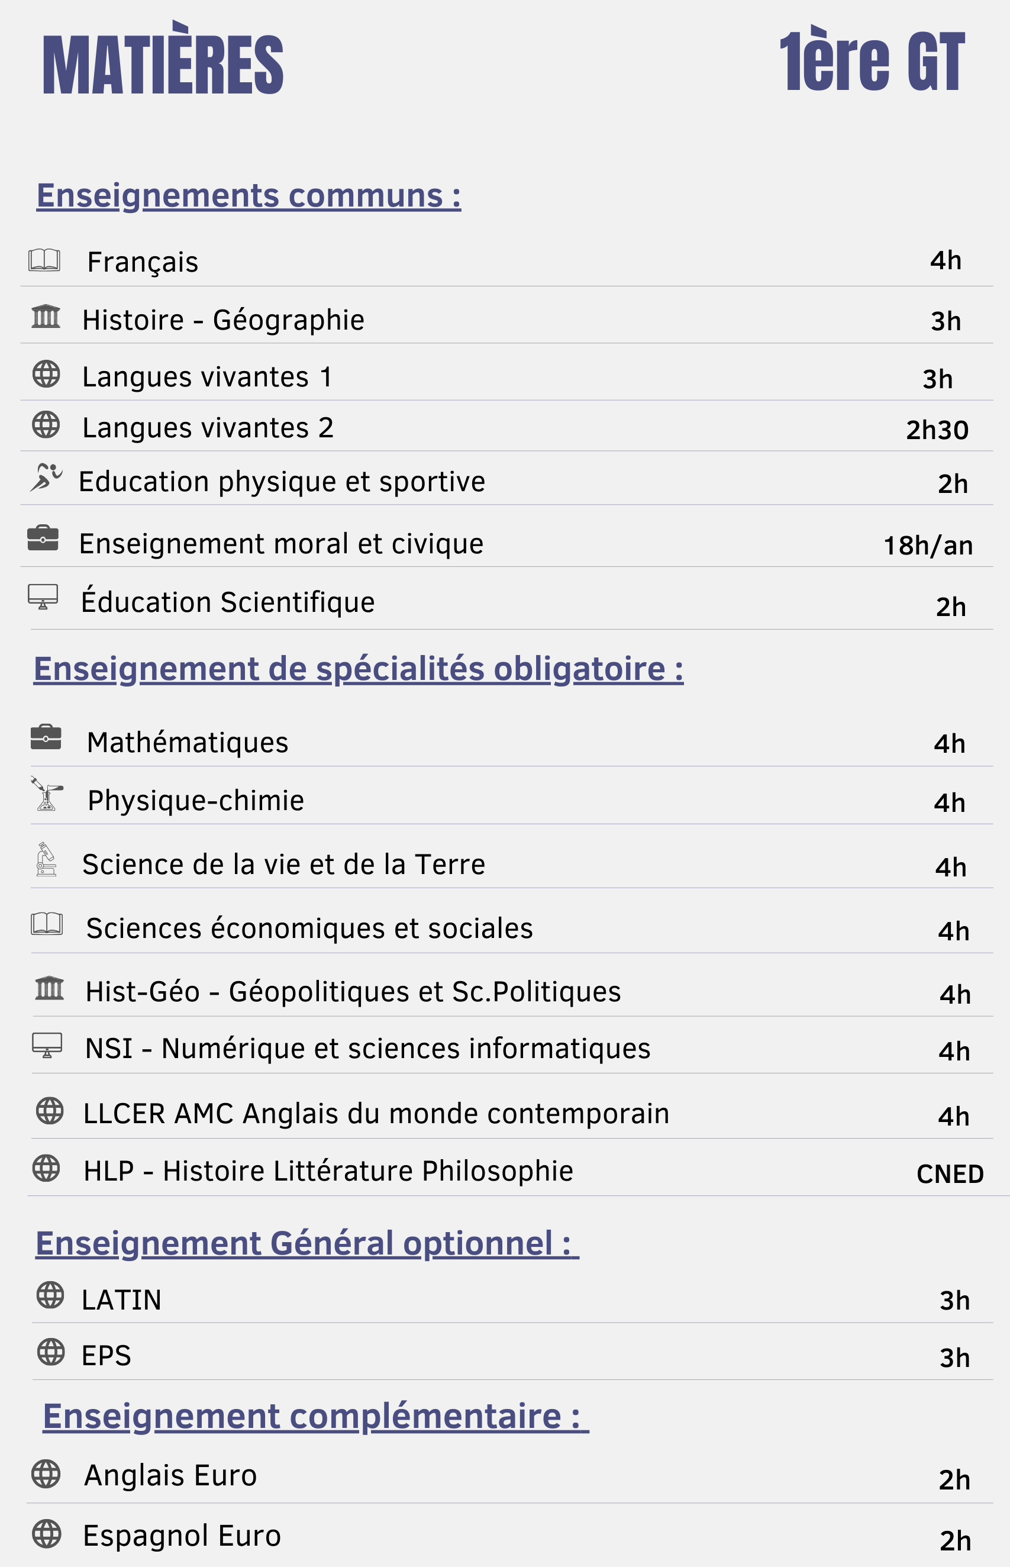This screenshot has width=1010, height=1567.
Task: Click the museum icon next to Histoire - Géographie
Action: pyautogui.click(x=46, y=316)
